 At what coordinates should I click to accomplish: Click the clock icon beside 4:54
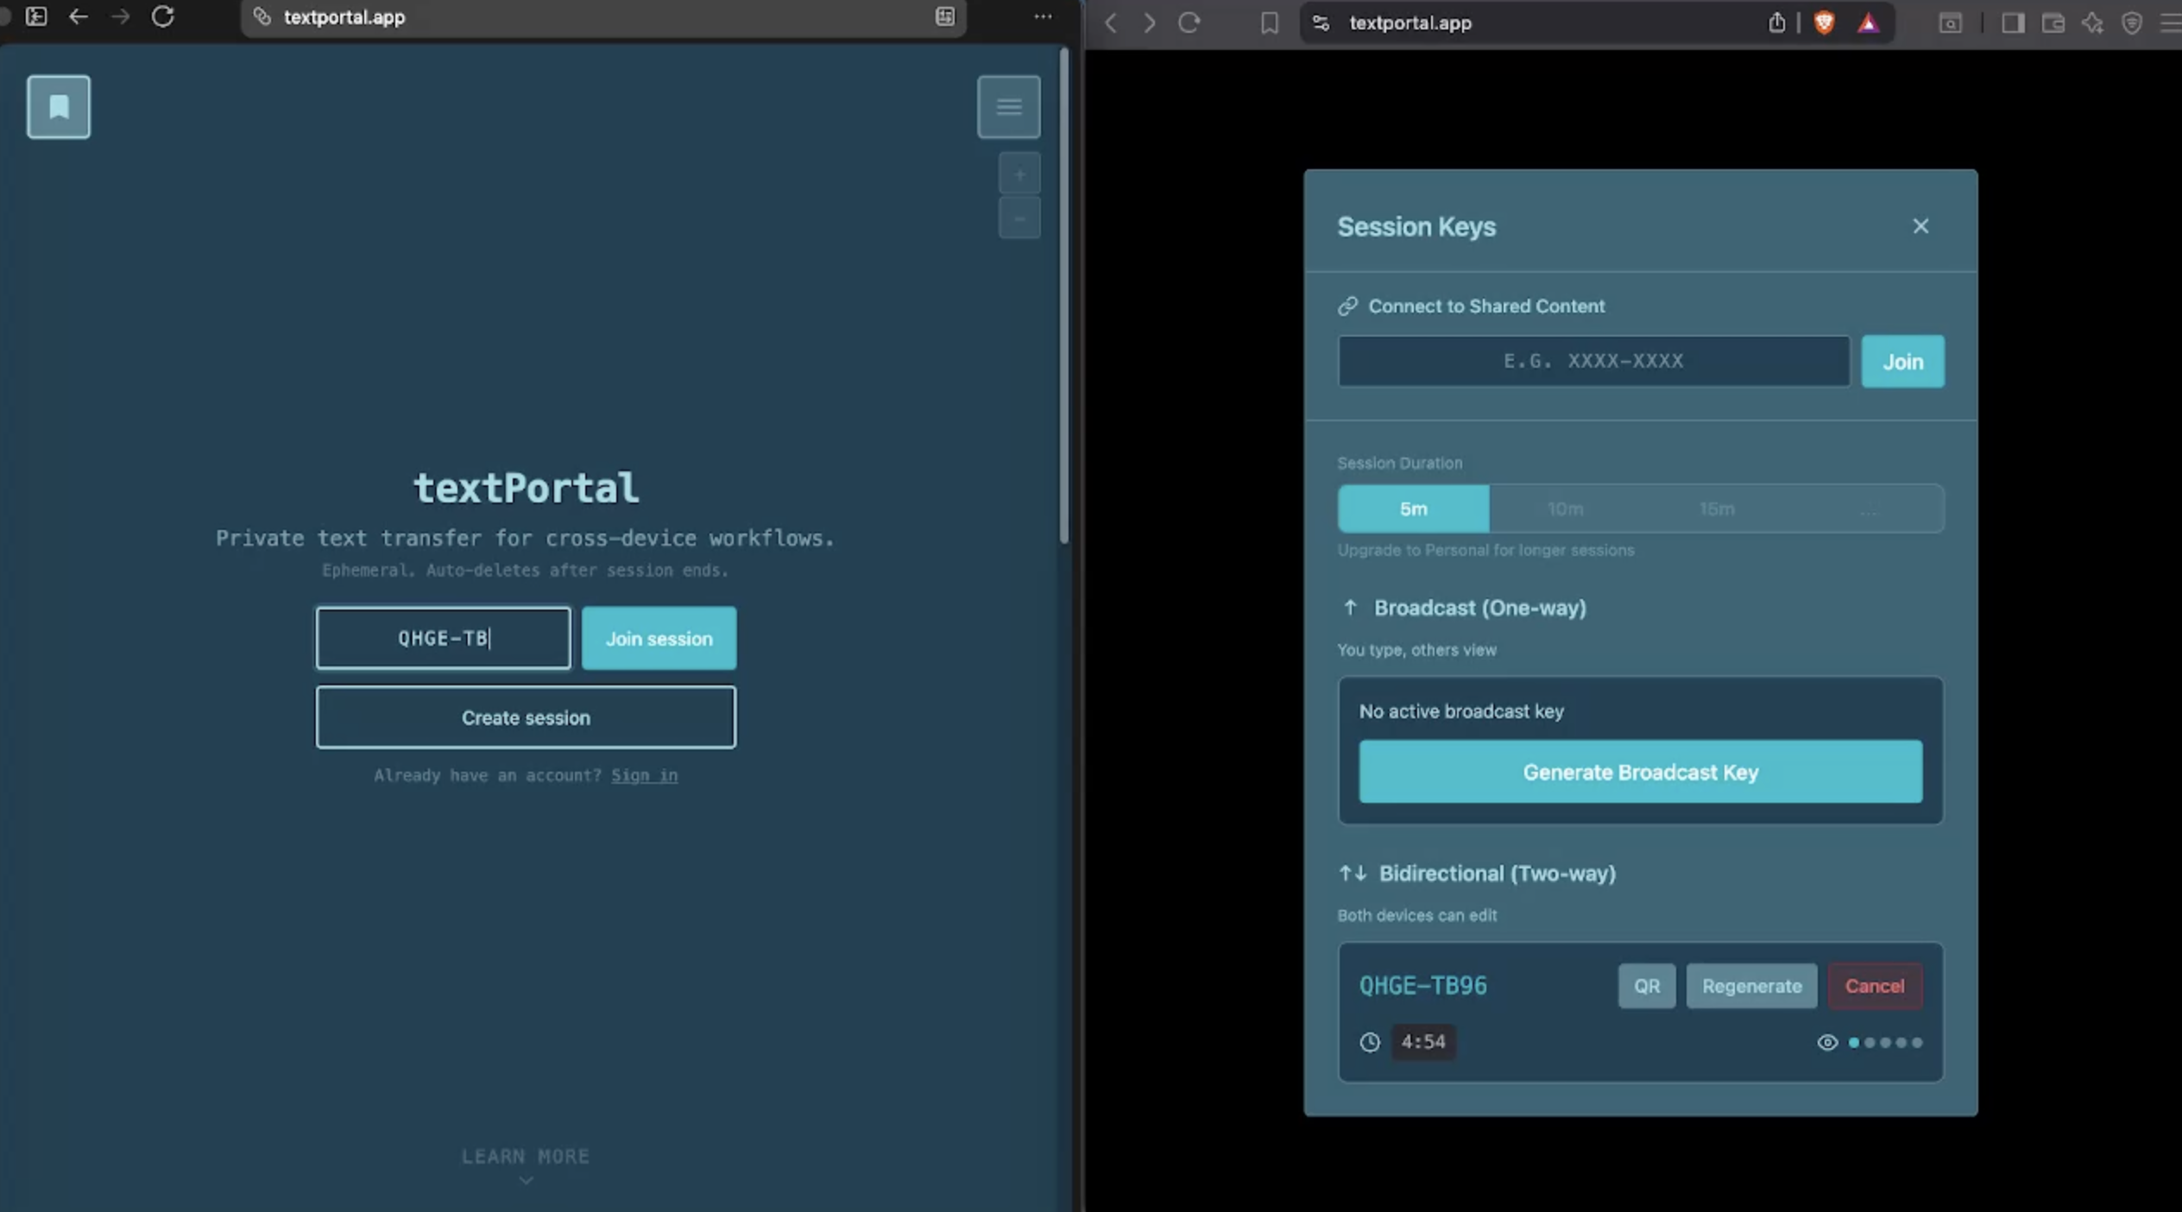point(1370,1043)
